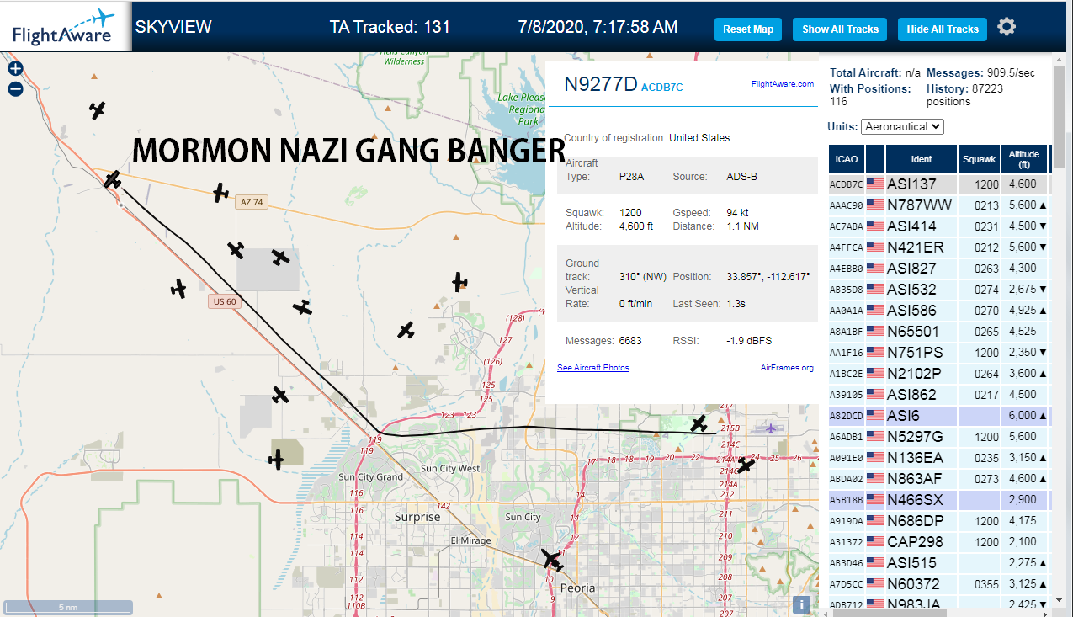Open the map attribution info button

tap(802, 604)
